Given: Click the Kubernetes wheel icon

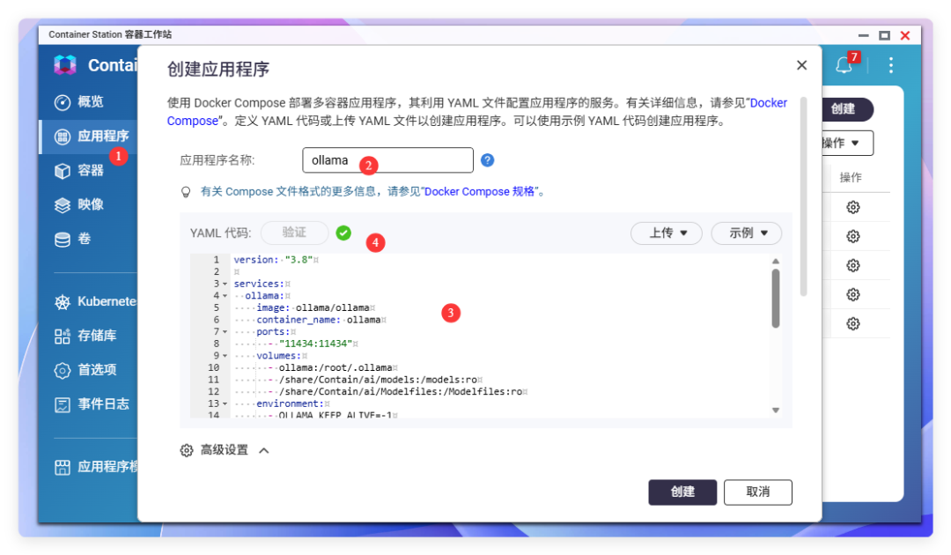Looking at the screenshot, I should (63, 302).
